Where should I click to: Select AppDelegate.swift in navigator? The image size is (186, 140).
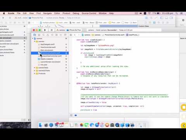pyautogui.click(x=50, y=44)
